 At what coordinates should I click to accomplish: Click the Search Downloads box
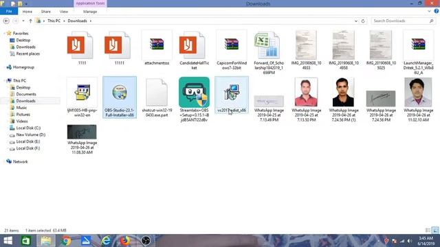pos(404,21)
